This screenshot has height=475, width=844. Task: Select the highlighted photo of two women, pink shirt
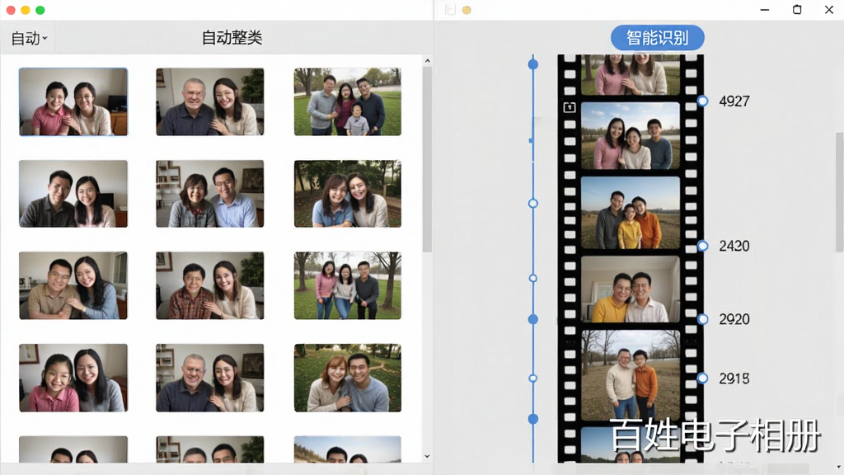tap(73, 101)
